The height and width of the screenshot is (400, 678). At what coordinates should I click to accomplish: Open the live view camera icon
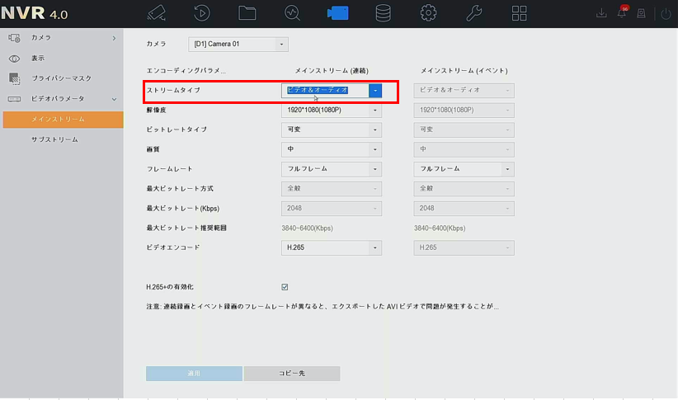(x=157, y=13)
